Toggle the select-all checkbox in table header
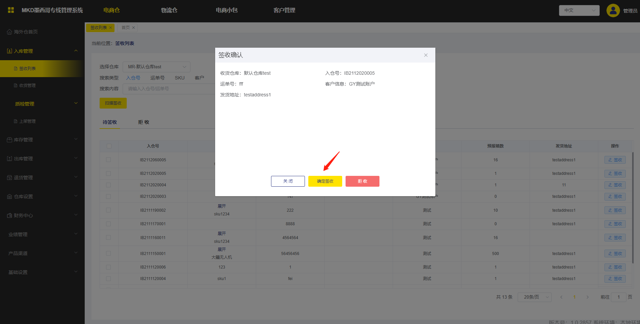 tap(109, 146)
